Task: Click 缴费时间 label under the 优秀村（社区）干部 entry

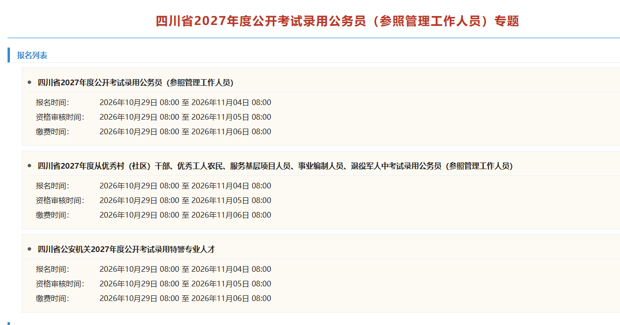Action: (52, 215)
